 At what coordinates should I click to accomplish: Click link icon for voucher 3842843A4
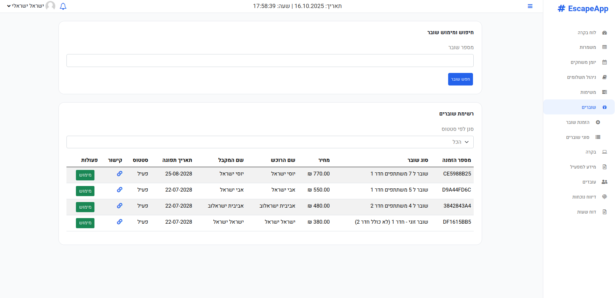coord(120,206)
